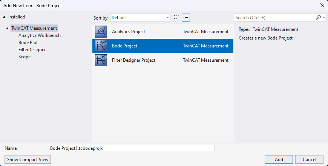
Task: Collapse the TwinCAT Measurement node arrow
Action: pyautogui.click(x=7, y=28)
